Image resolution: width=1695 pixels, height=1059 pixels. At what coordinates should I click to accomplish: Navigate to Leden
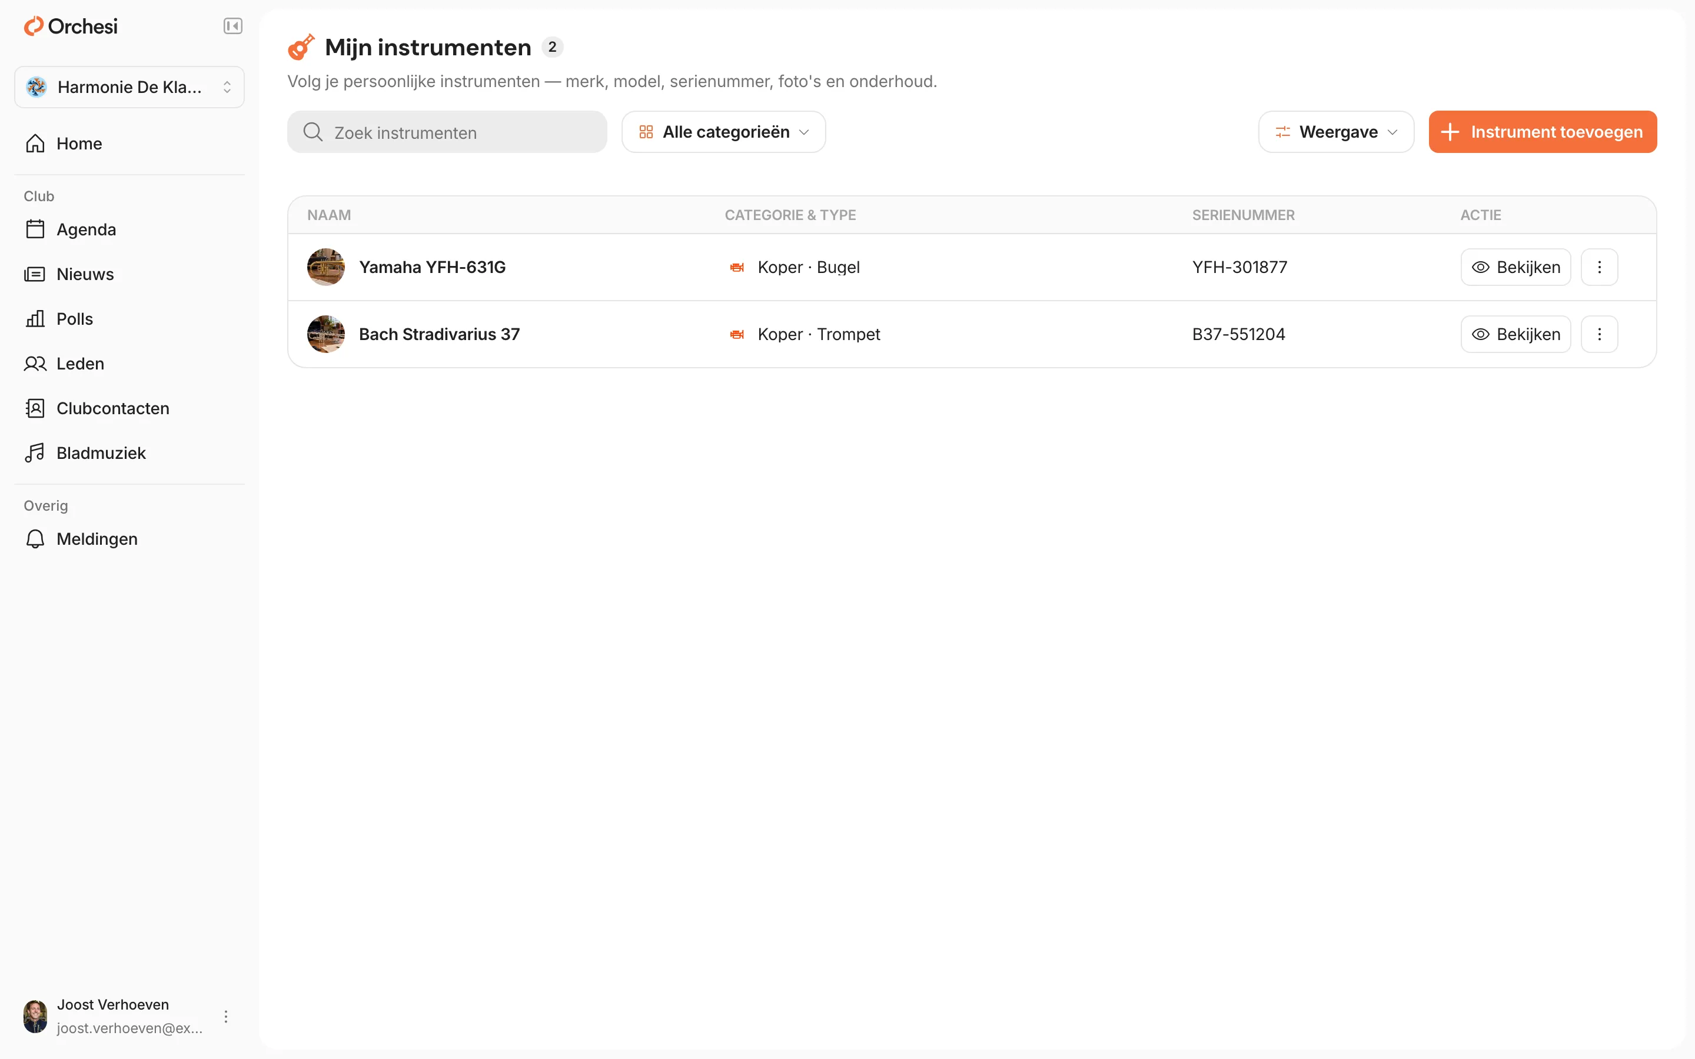coord(129,364)
